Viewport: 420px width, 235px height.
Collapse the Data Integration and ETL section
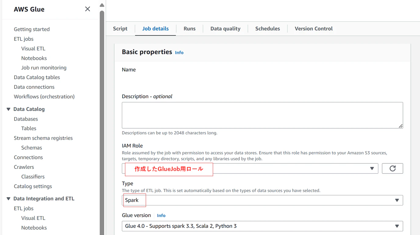(x=9, y=199)
